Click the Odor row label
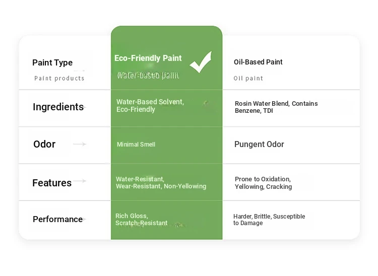This screenshot has width=378, height=276. [x=44, y=144]
